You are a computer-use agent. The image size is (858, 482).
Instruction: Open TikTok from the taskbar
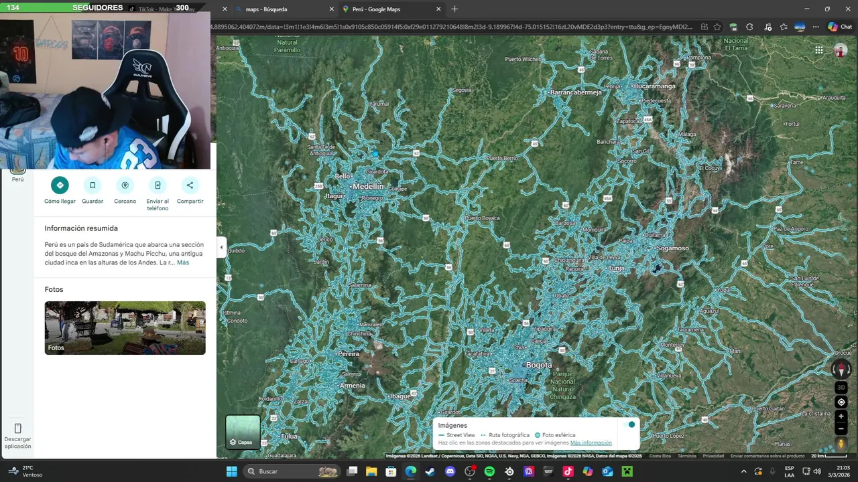[x=568, y=471]
